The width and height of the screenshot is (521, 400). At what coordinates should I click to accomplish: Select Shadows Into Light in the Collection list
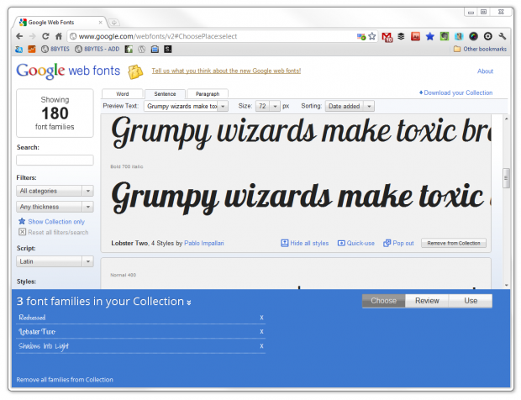[44, 346]
